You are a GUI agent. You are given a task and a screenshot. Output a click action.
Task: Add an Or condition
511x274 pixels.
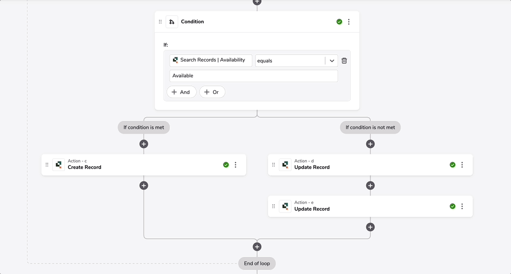[212, 92]
